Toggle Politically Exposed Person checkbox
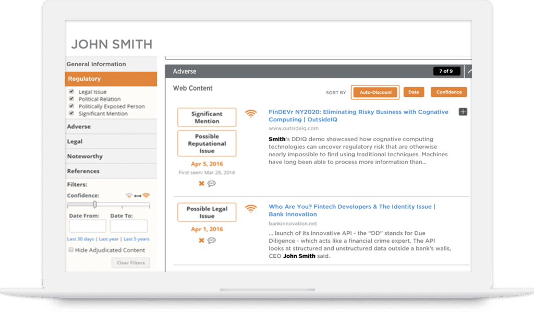Viewport: 534px width, 314px height. 71,106
